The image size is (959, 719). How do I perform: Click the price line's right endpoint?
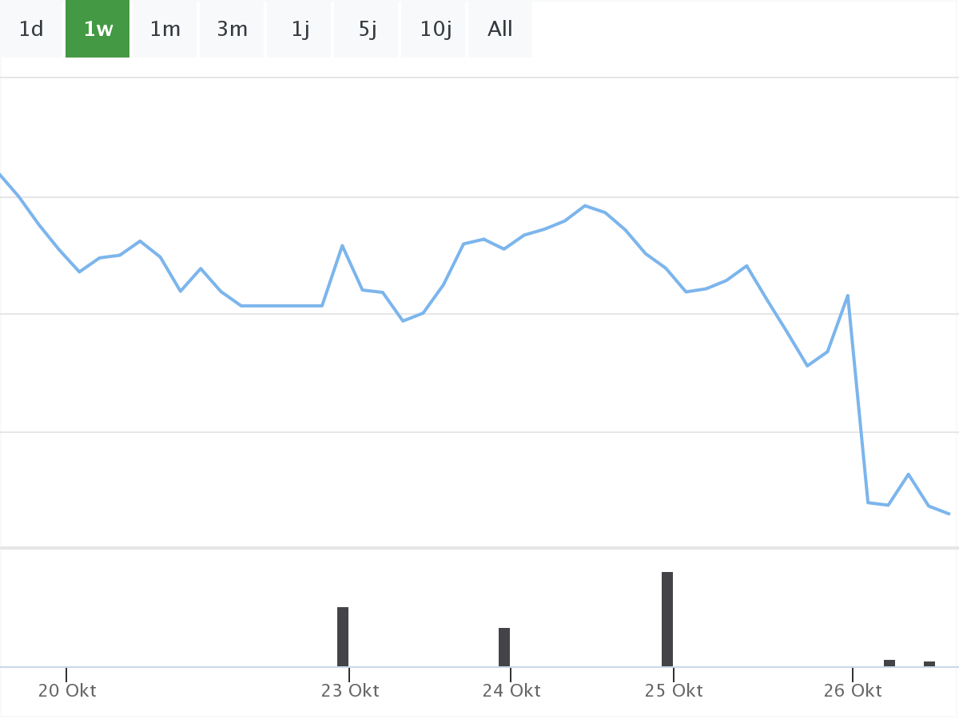click(x=949, y=514)
